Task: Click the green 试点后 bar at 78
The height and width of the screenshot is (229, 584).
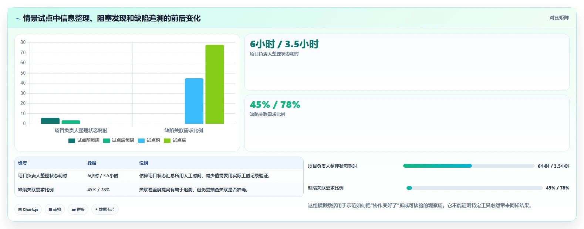Action: point(215,84)
